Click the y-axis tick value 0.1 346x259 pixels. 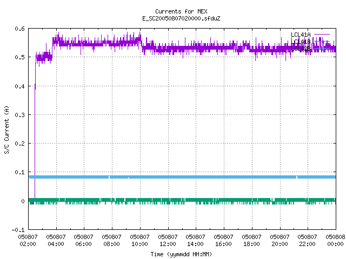click(19, 172)
